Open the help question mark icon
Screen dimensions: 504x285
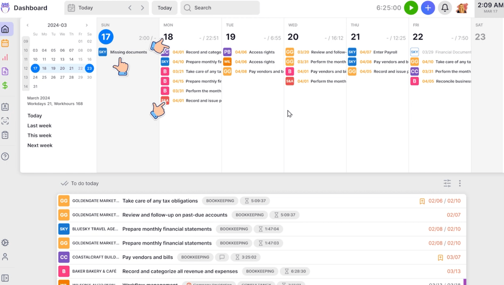click(x=5, y=156)
